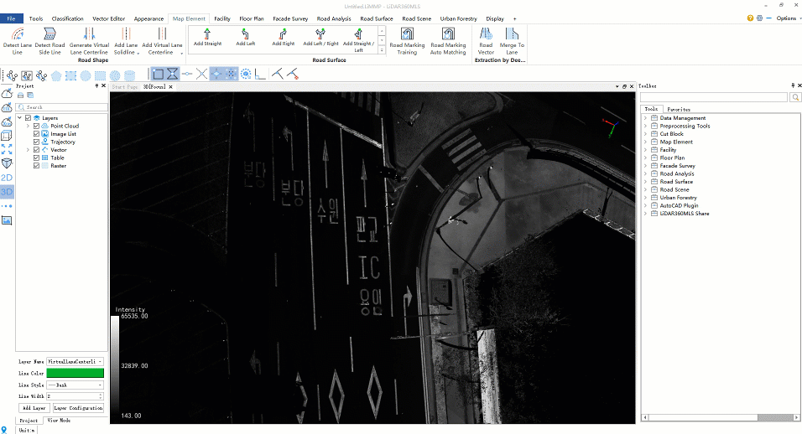Uncheck the Image List layer checkbox
This screenshot has height=434, width=802.
click(x=36, y=134)
